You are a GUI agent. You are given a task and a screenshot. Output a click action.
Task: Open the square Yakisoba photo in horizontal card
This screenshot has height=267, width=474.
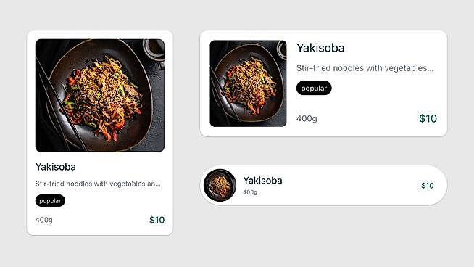[x=248, y=83]
